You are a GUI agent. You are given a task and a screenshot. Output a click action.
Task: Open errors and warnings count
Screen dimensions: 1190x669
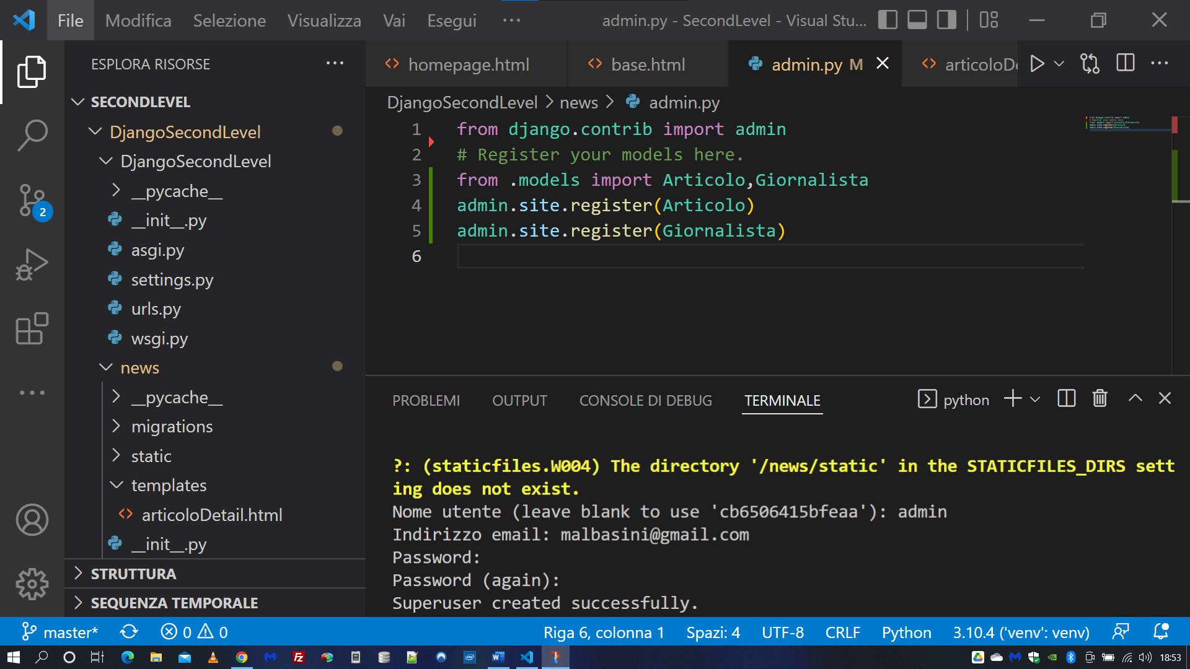pyautogui.click(x=194, y=632)
